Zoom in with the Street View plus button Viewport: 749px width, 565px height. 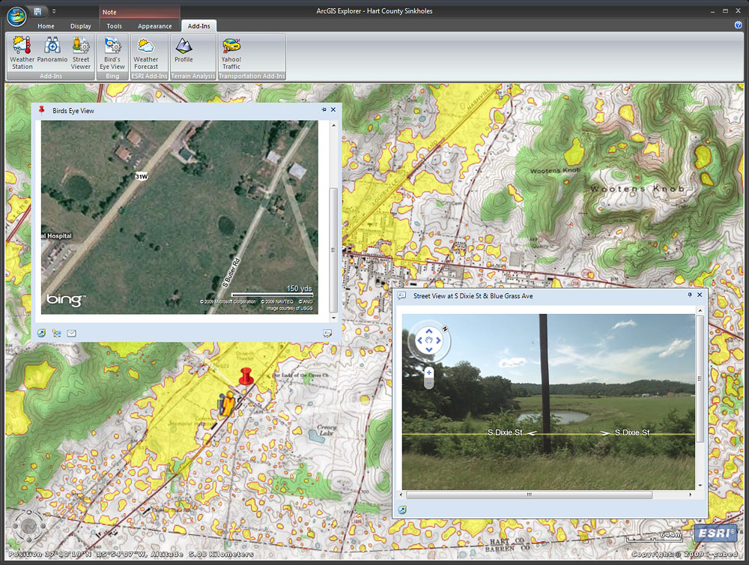tap(429, 372)
